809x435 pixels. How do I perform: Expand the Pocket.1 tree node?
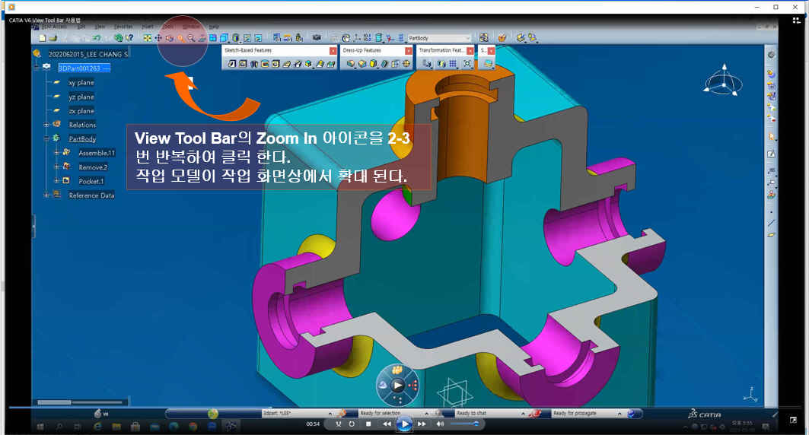[56, 180]
